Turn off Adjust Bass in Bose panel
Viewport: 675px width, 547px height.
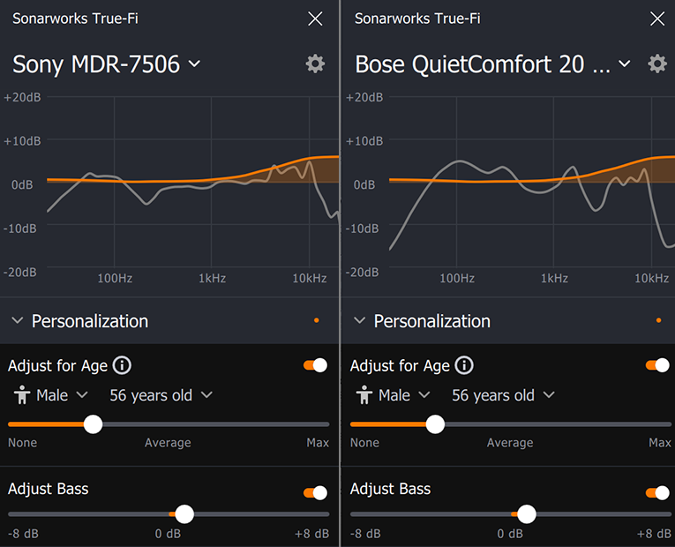[657, 493]
